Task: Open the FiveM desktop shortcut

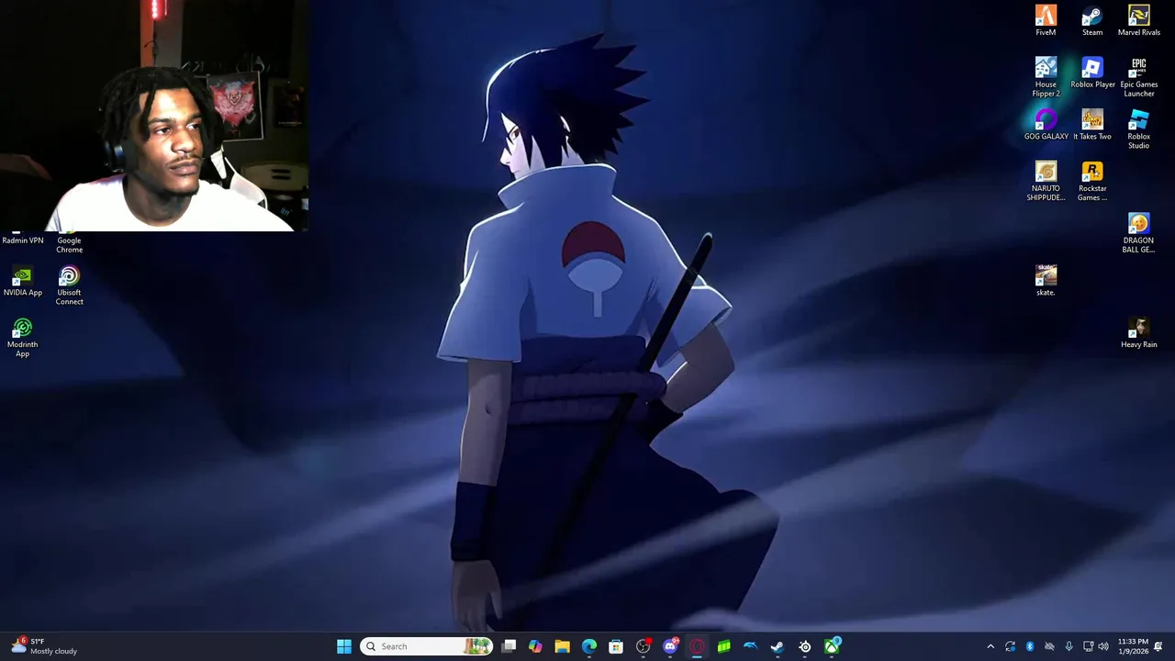Action: pos(1046,20)
